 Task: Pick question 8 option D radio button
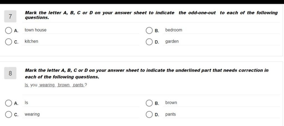[x=149, y=115]
